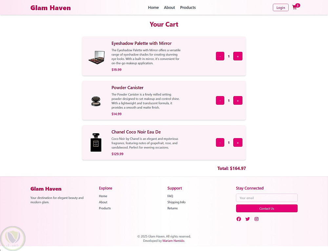Click the Powder Canister quantity value 1
The height and width of the screenshot is (251, 328).
229,101
